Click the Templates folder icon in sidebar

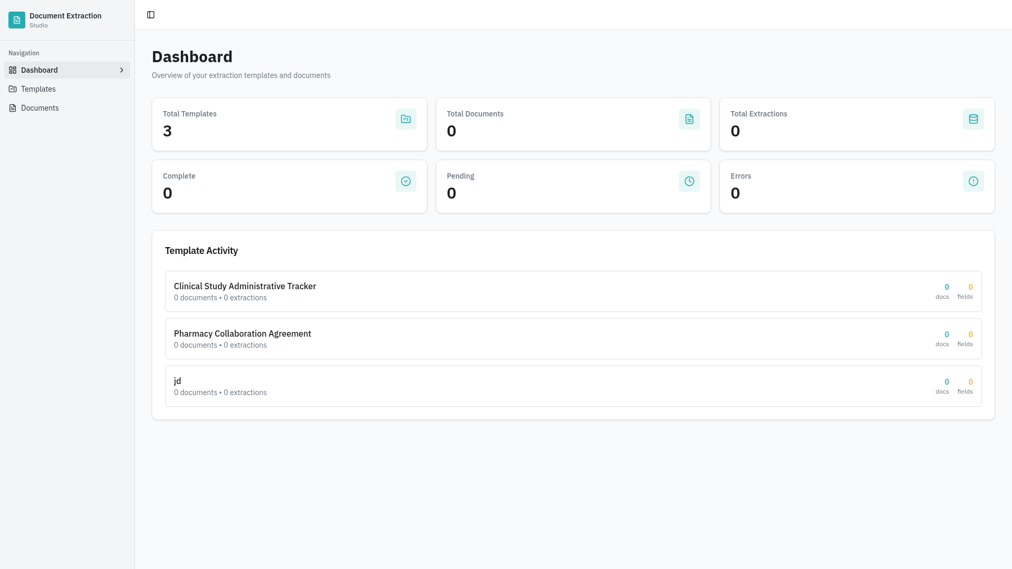[x=13, y=89]
